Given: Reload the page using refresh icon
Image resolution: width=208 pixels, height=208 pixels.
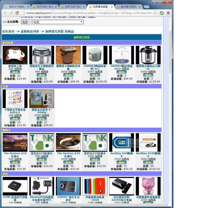Looking at the screenshot, I should pyautogui.click(x=17, y=13).
